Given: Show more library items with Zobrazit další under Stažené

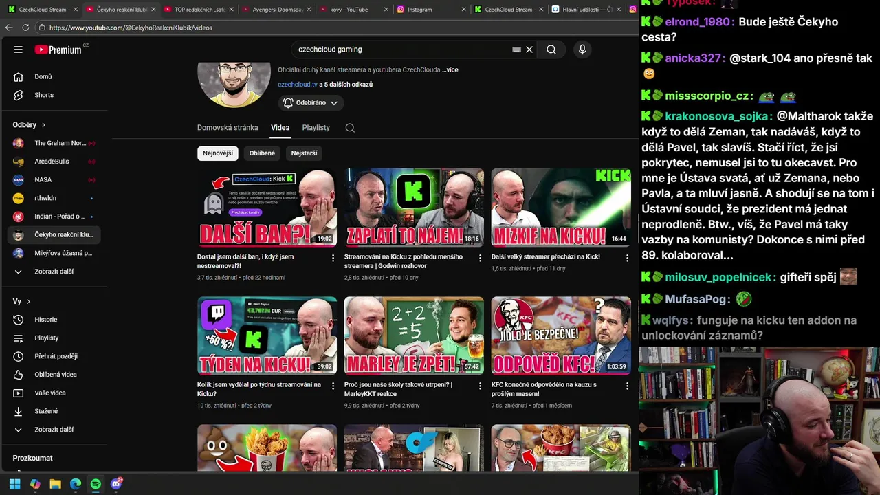Looking at the screenshot, I should coord(54,430).
